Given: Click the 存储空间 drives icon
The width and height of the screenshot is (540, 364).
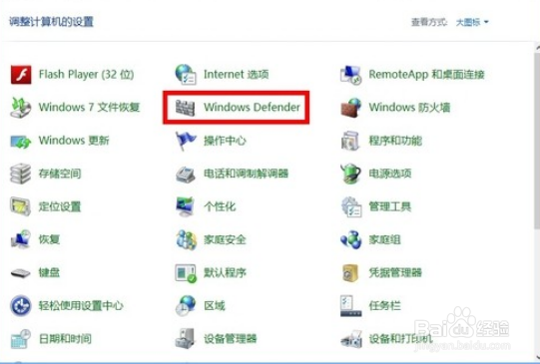Looking at the screenshot, I should click(20, 174).
